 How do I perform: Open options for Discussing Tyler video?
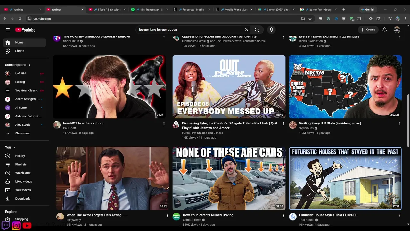[283, 124]
